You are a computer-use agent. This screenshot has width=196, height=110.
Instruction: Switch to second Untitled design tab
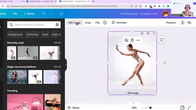point(41,1)
